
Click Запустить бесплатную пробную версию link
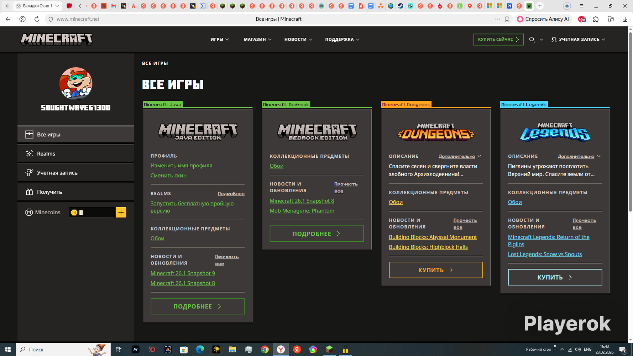[192, 207]
